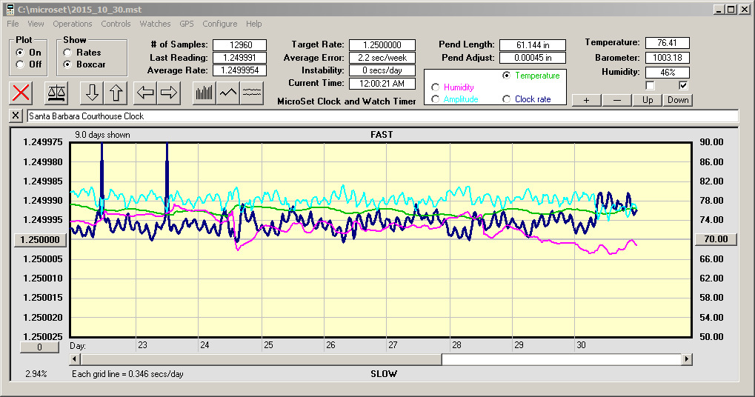This screenshot has height=397, width=755.
Task: Click the zigzag line graph icon
Action: pos(227,93)
